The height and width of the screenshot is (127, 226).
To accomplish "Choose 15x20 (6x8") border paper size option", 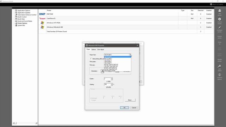I will pos(118,71).
